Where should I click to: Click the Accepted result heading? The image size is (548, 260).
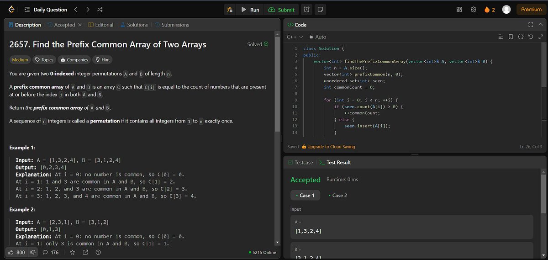[306, 180]
